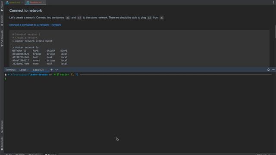Open the Event Log in status bar
Viewport: 276px width, 155px height.
(263, 154)
